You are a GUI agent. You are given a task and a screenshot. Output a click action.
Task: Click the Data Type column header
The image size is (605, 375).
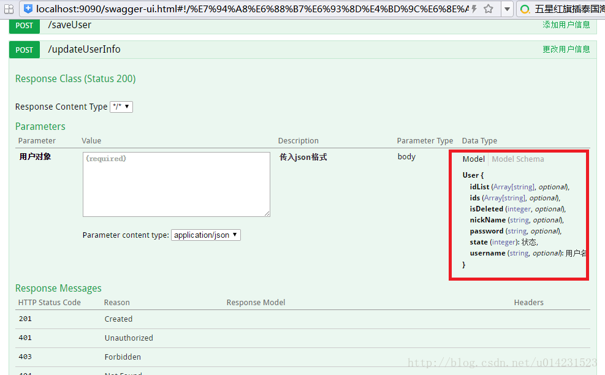point(479,141)
